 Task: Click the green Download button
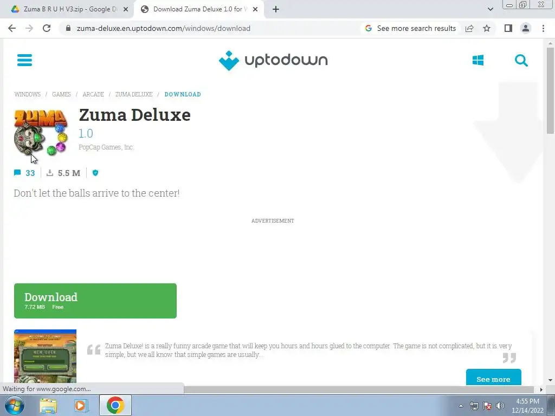95,301
